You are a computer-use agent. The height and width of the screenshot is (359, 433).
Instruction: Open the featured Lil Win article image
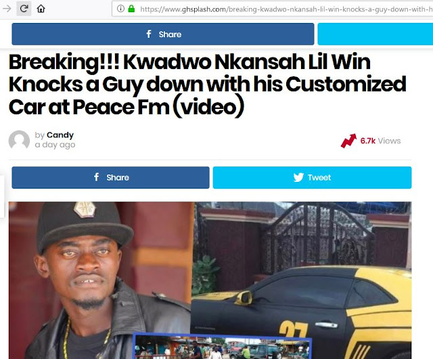[210, 281]
